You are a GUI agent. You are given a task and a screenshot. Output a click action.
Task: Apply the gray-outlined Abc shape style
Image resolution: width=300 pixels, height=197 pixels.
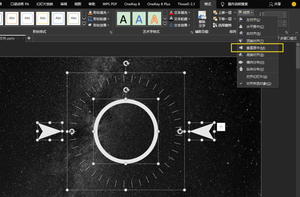click(27, 18)
